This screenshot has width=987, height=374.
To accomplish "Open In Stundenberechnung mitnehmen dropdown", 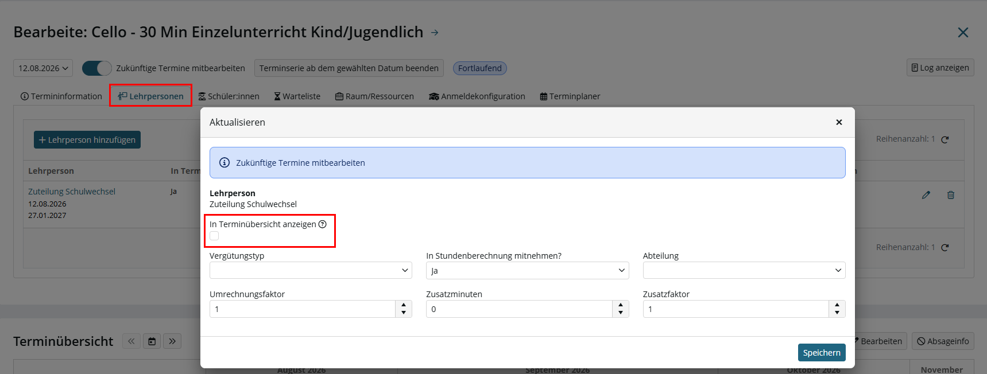I will point(527,271).
